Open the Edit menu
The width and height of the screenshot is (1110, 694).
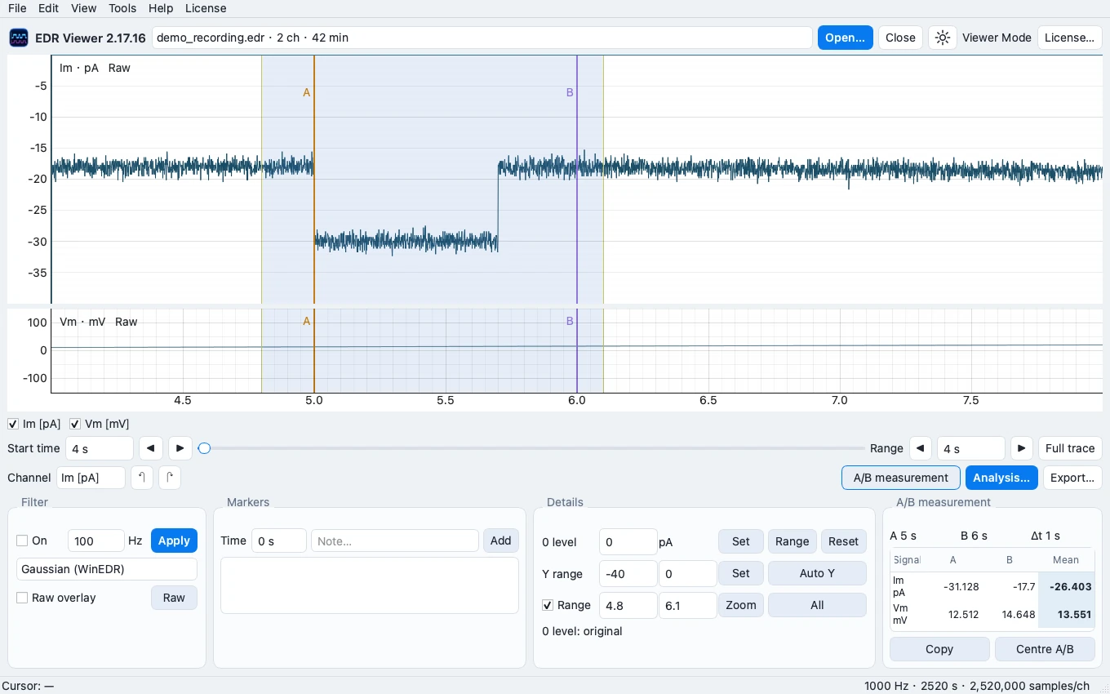click(48, 8)
